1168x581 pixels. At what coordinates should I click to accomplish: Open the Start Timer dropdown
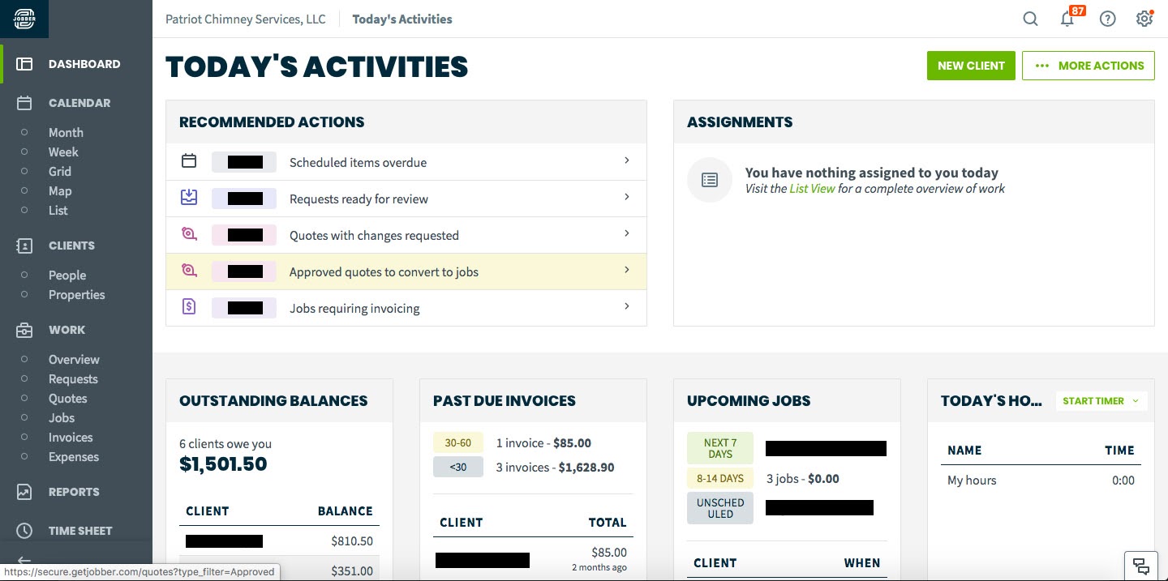click(1101, 401)
